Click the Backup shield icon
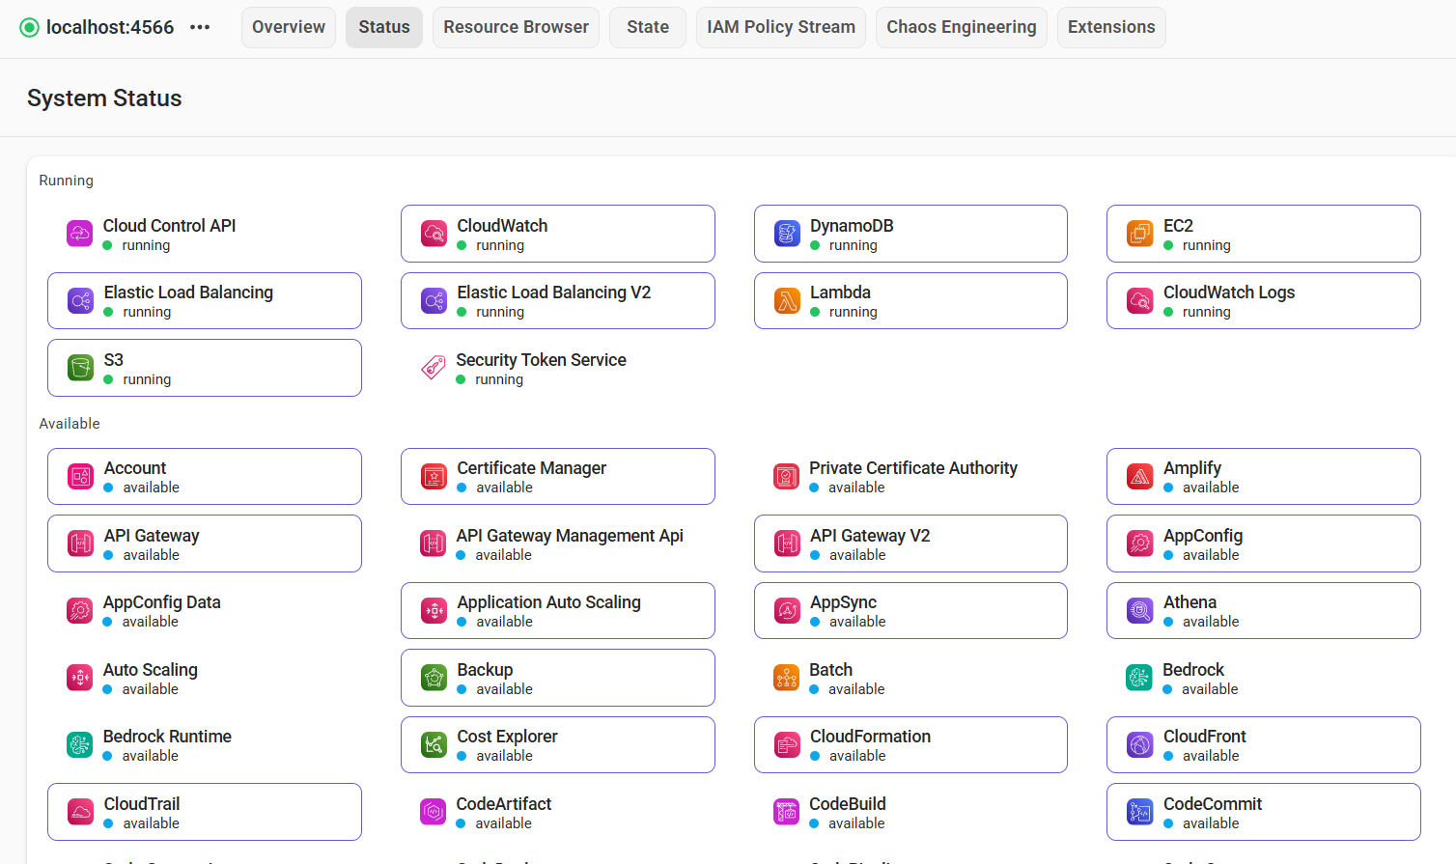The image size is (1456, 864). pyautogui.click(x=433, y=678)
